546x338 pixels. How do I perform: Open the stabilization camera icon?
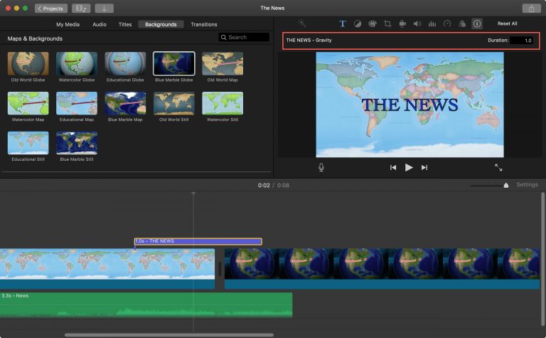click(402, 23)
